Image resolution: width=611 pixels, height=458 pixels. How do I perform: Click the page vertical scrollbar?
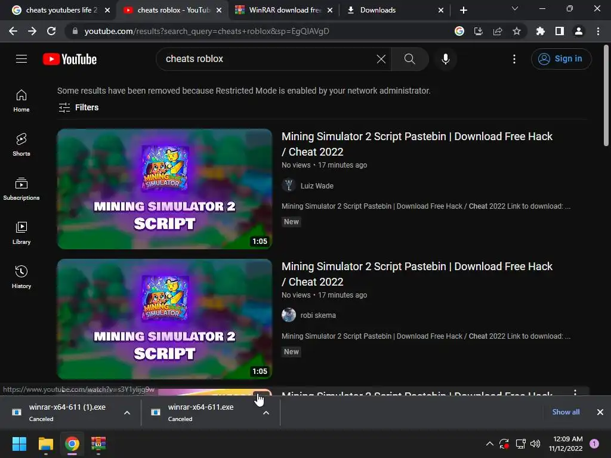pos(606,96)
